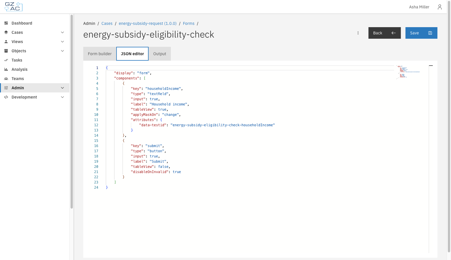Click the "data-testid" attribute key
Screen dimensions: 451x260
[x=153, y=125]
